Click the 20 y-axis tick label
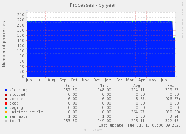 [22, 71]
